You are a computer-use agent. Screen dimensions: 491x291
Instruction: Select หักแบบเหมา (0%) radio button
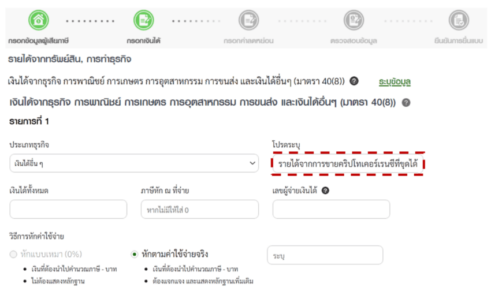(13, 254)
